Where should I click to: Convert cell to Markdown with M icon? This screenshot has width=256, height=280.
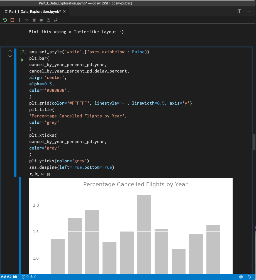tap(42, 174)
